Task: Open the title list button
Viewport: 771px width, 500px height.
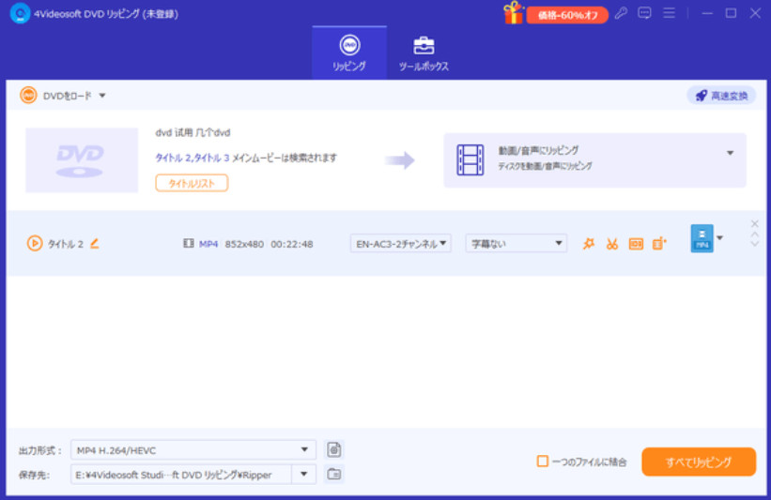Action: pos(192,183)
